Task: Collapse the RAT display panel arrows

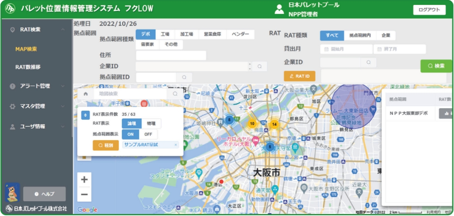Action: 85,116
